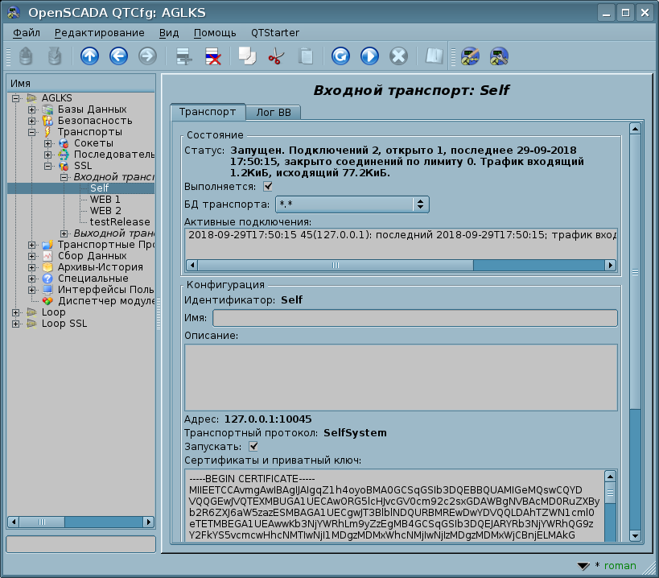This screenshot has height=578, width=659.
Task: Select the Транспортные Протоколы tree item
Action: (106, 245)
